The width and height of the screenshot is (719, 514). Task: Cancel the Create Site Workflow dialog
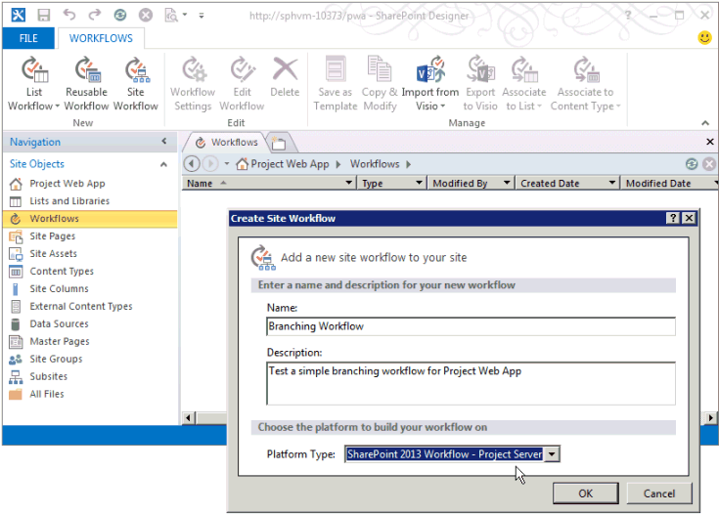[x=652, y=493]
